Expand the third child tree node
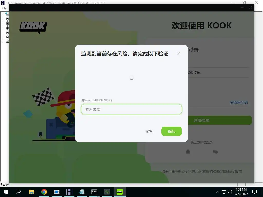 7,28
